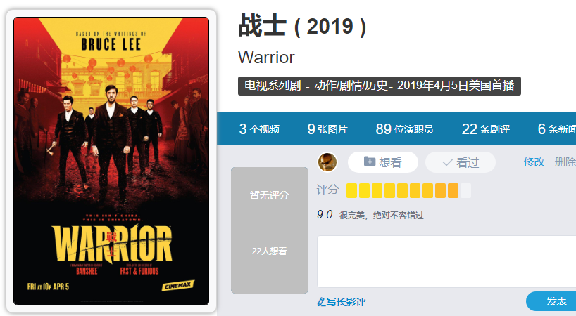Open the Warrior poster image
Screen dimensions: 576x316
pyautogui.click(x=111, y=161)
